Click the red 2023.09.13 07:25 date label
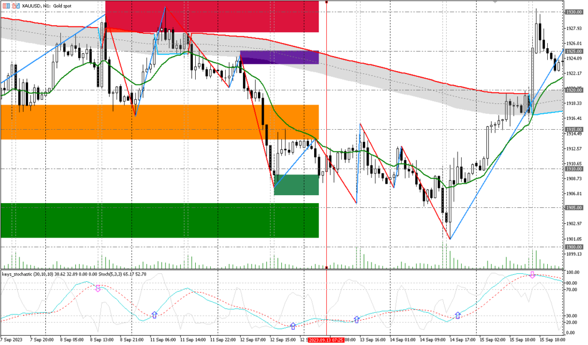The image size is (588, 345). click(326, 340)
